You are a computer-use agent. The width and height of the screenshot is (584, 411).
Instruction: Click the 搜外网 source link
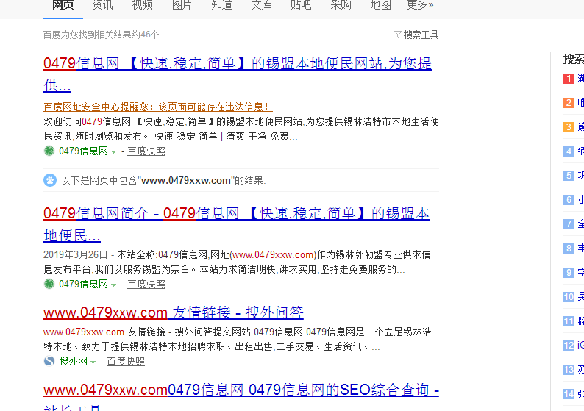73,361
